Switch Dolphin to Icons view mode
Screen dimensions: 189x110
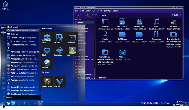click(89, 15)
